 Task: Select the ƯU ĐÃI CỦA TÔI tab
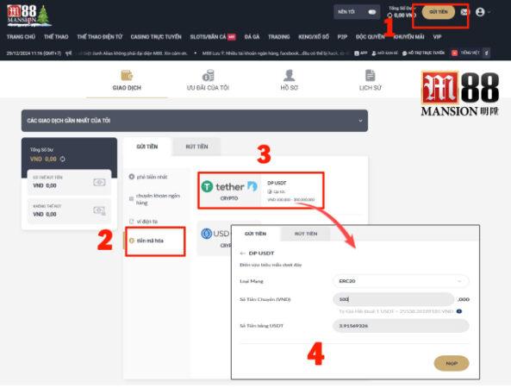[208, 87]
